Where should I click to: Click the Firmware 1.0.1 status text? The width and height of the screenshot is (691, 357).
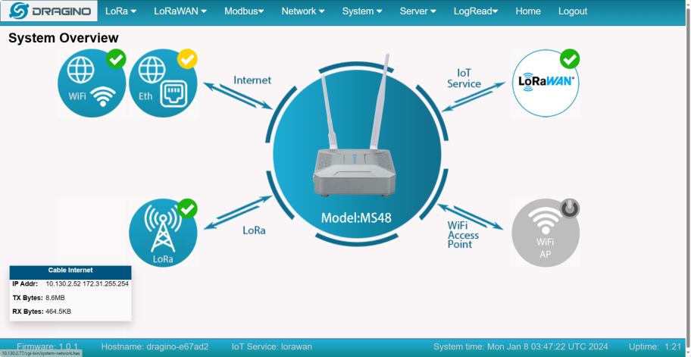coord(47,346)
